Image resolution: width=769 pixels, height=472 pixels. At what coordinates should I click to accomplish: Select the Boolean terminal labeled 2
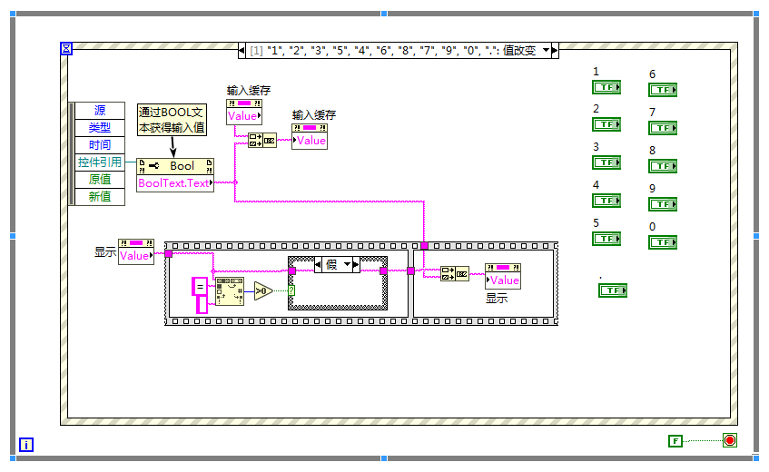pos(606,124)
